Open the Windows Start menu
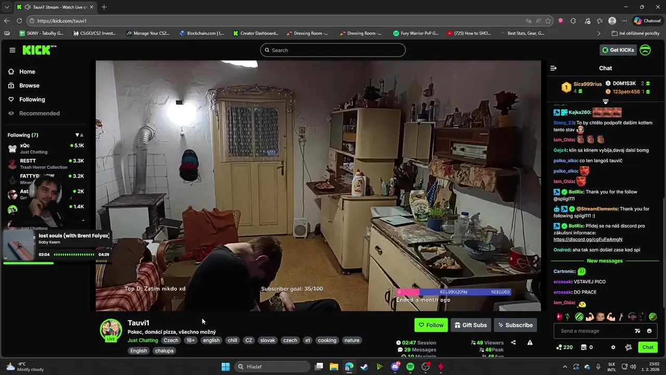 [225, 367]
